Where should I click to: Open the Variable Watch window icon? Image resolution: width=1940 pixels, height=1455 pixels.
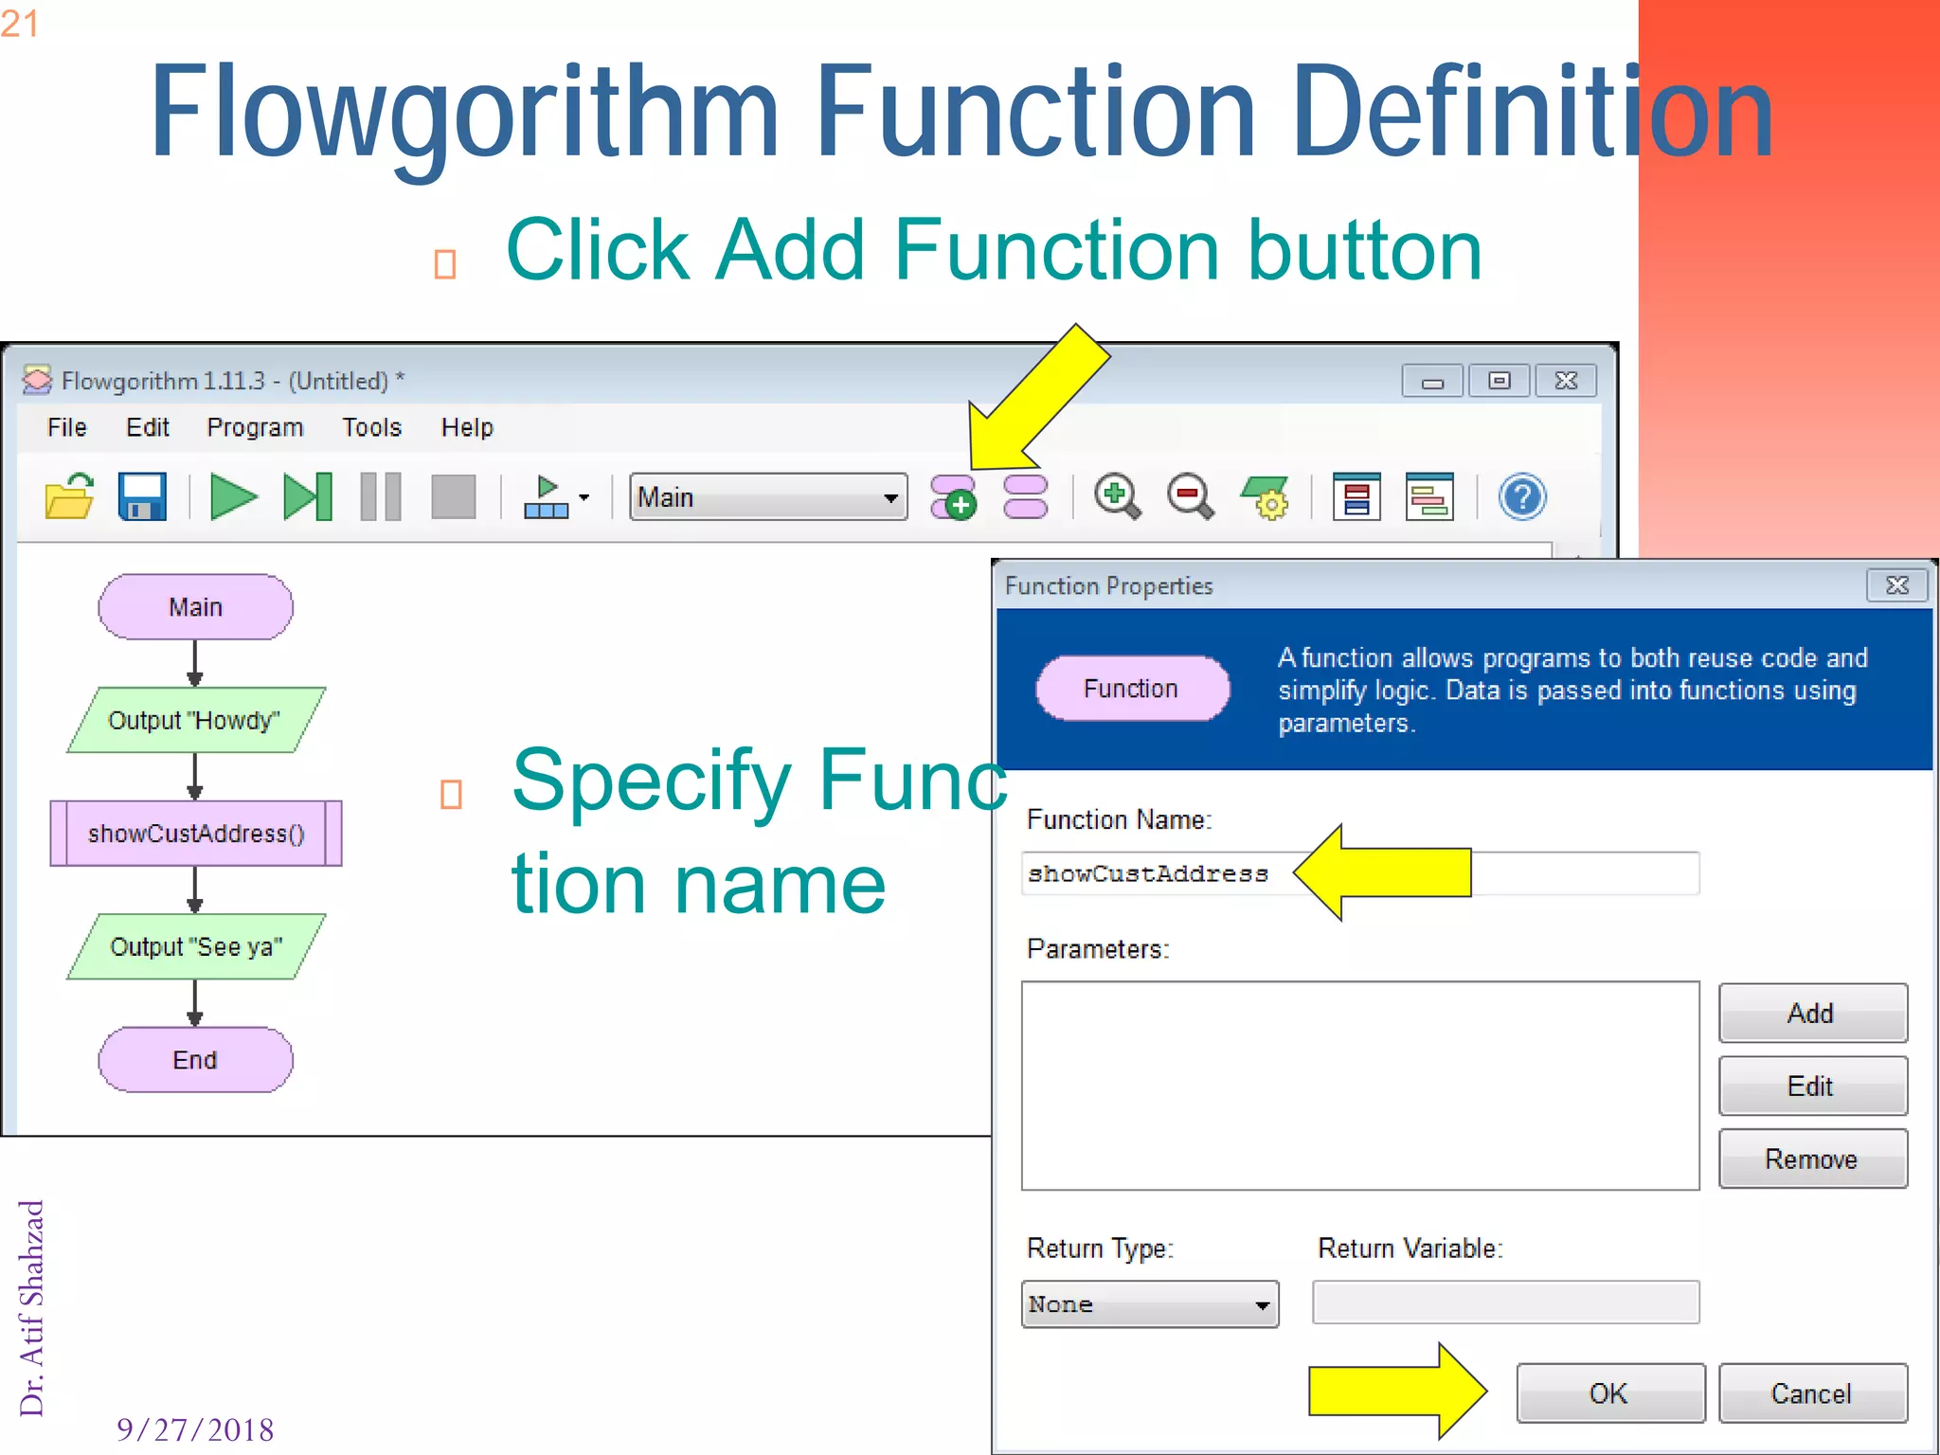coord(1356,496)
